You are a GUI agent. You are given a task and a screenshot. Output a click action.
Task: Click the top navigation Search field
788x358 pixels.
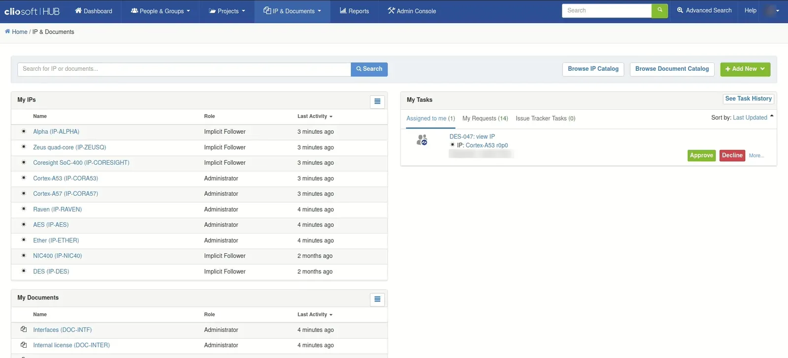tap(607, 10)
